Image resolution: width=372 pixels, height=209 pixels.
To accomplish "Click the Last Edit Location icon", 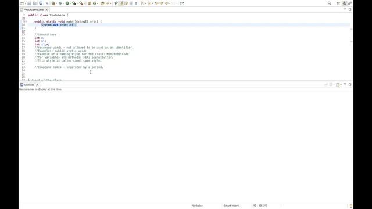I will pyautogui.click(x=156, y=3).
